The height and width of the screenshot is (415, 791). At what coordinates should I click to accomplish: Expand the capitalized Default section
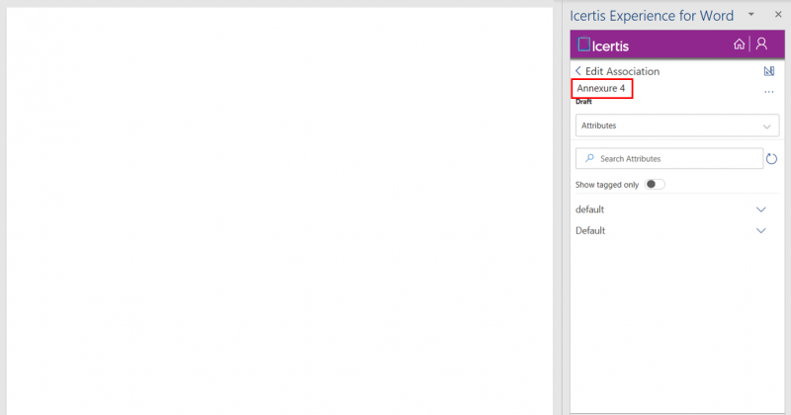pos(760,230)
